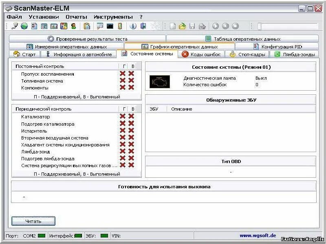This screenshot has height=244, width=326.
Task: Click the middle grayed round playback button
Action: [x=225, y=26]
